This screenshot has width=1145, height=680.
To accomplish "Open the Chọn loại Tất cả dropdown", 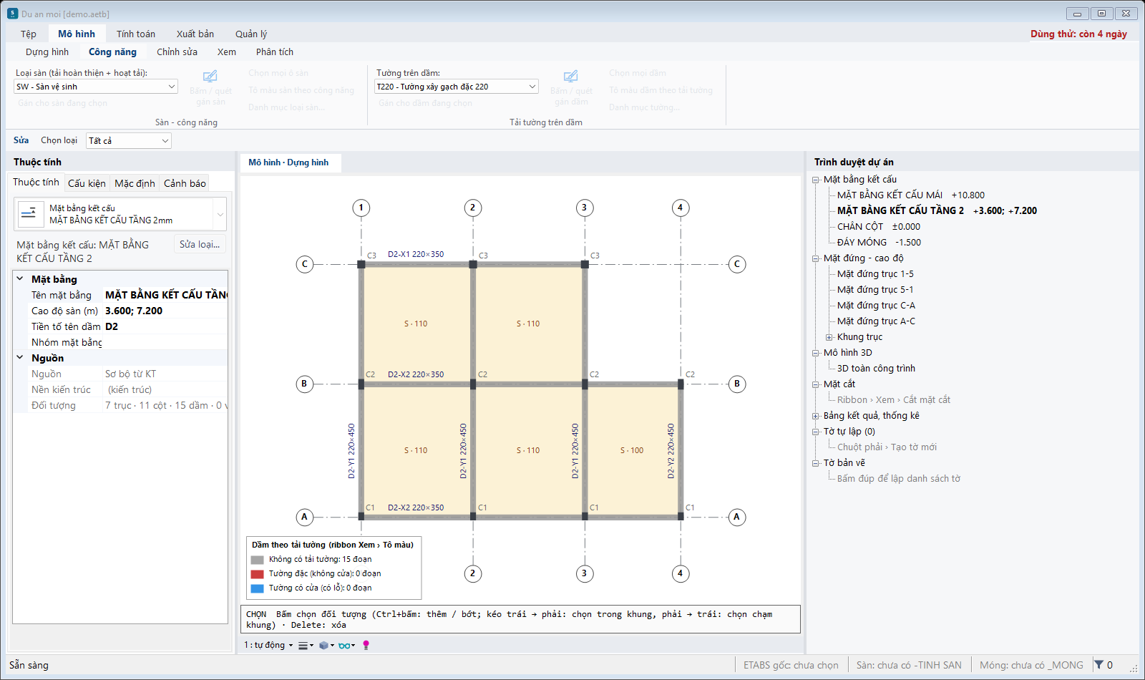I will (129, 141).
